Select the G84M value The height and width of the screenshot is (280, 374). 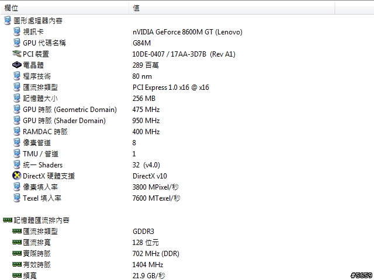[141, 43]
